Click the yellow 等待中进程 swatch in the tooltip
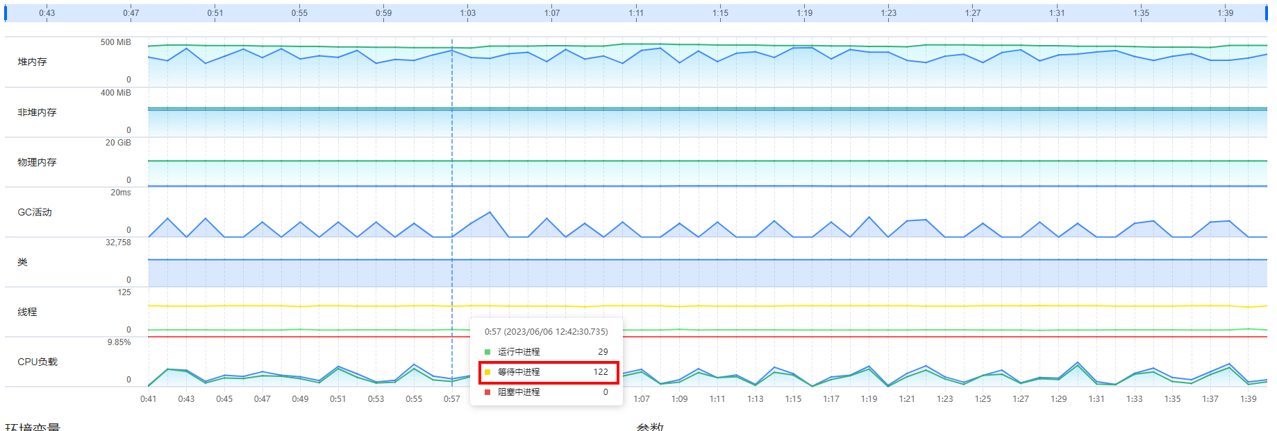This screenshot has width=1277, height=431. click(x=487, y=372)
